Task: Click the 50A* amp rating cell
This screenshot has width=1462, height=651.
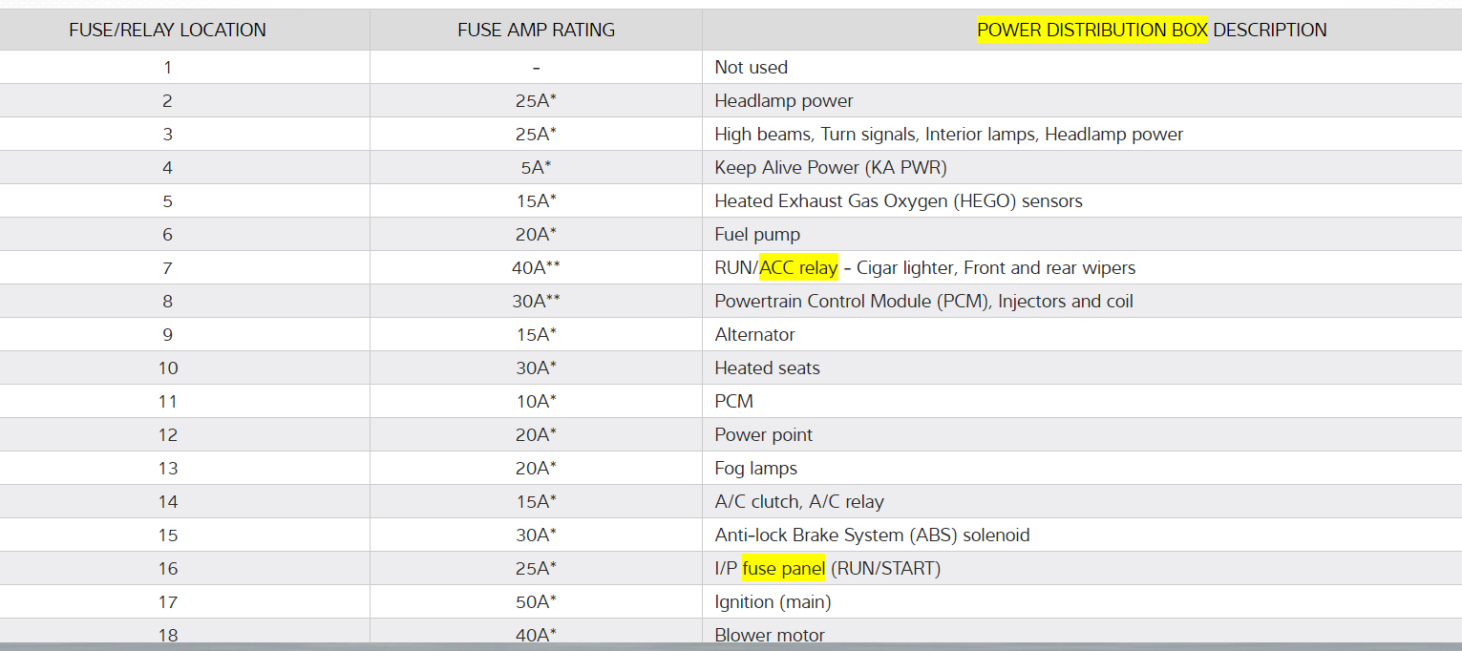Action: point(536,602)
